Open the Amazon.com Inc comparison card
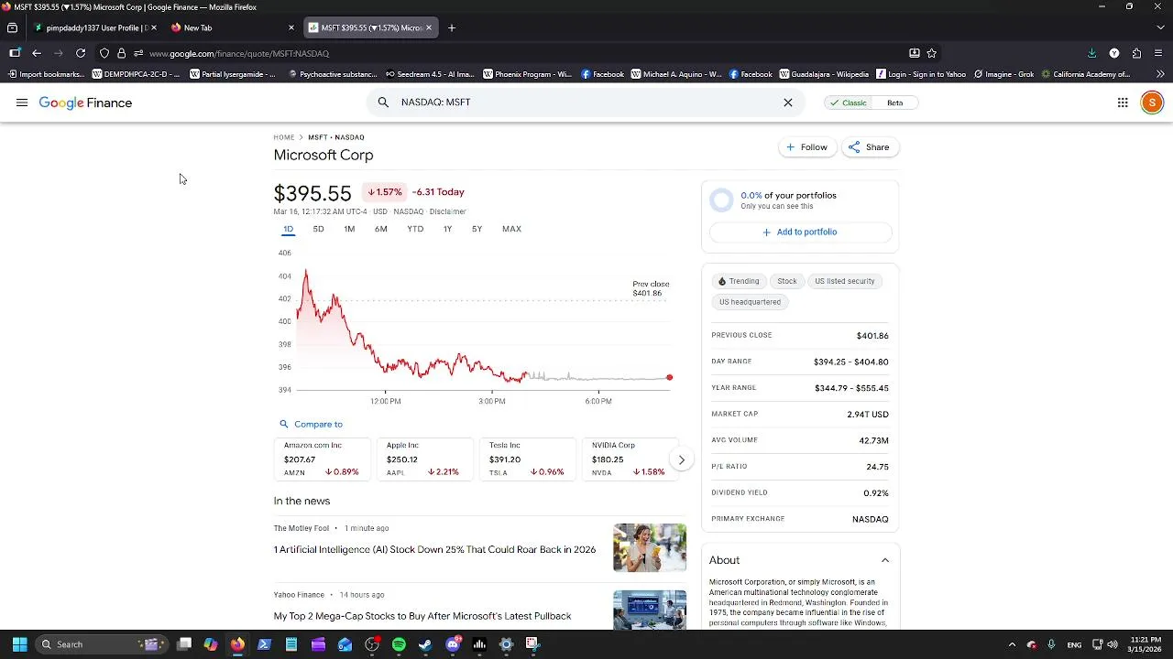 322,459
